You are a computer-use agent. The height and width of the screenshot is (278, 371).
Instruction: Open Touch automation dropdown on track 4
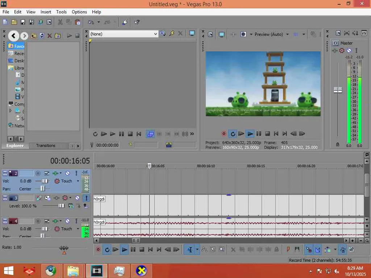tap(78, 229)
